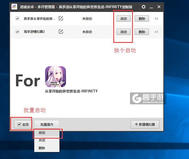Delete the first emulator with 删除
This screenshot has height=159, width=189.
142,19
